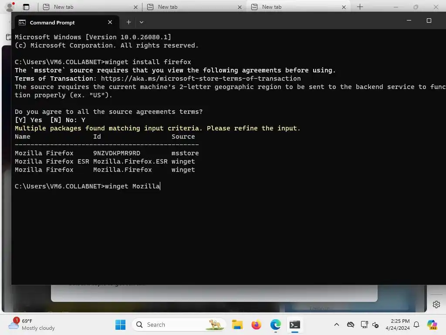
Task: Click the 'Multiple packages found' warning line
Action: [158, 129]
